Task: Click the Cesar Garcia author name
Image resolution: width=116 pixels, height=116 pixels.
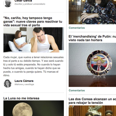Action: coord(23,1)
